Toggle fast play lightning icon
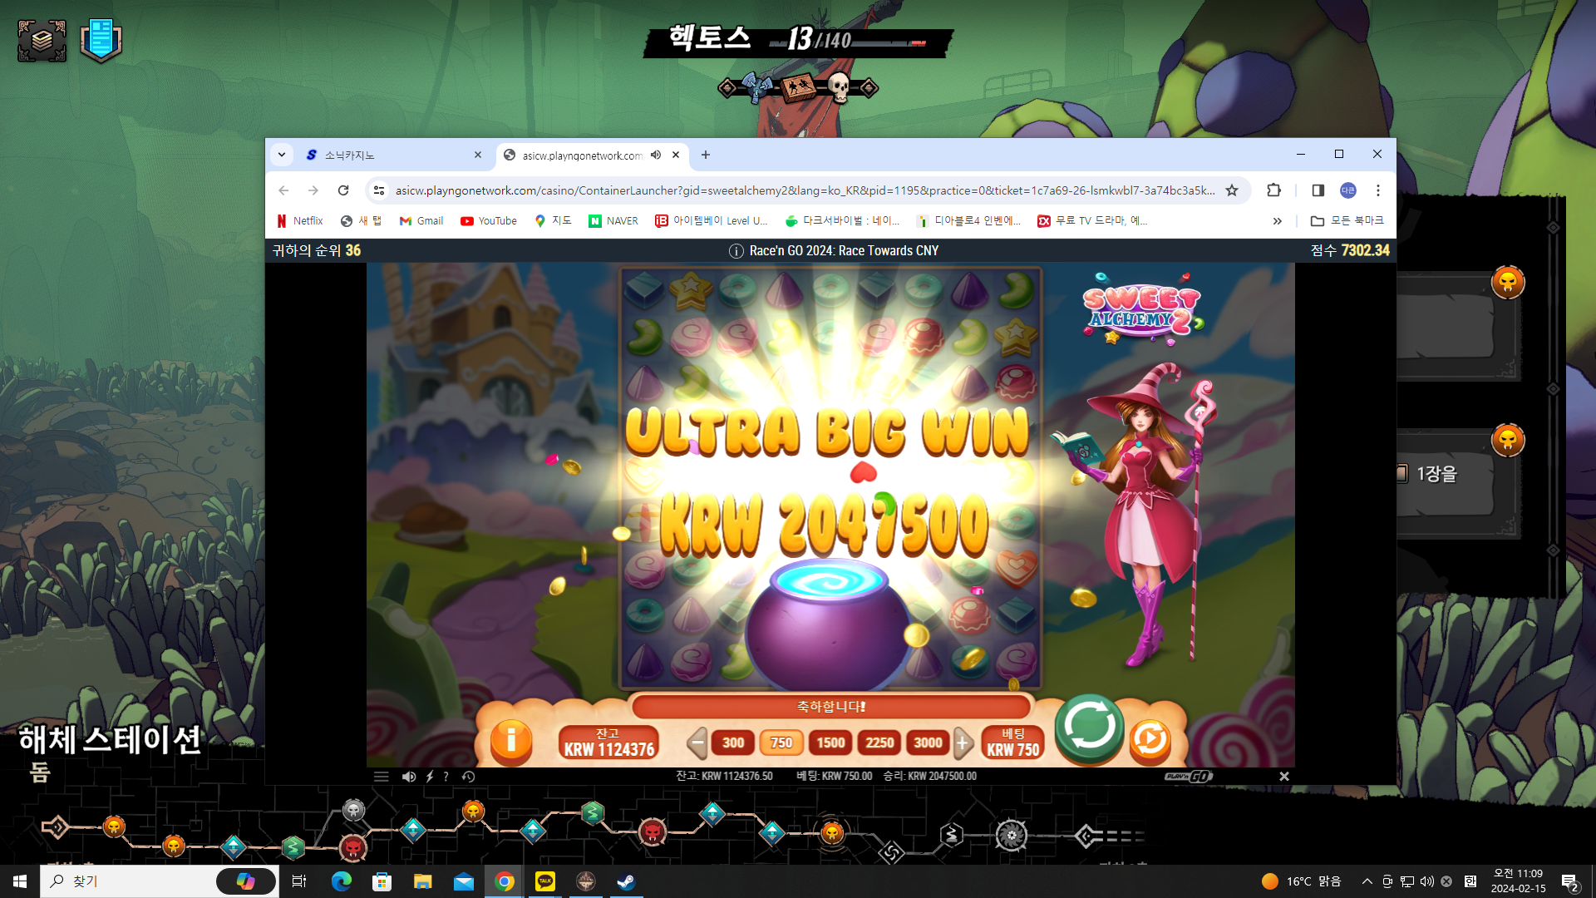This screenshot has width=1596, height=898. point(430,777)
